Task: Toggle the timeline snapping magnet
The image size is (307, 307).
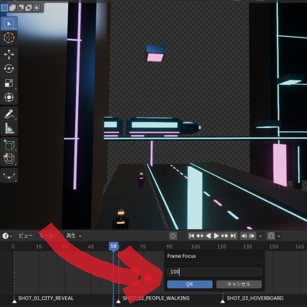Action: (x=271, y=236)
